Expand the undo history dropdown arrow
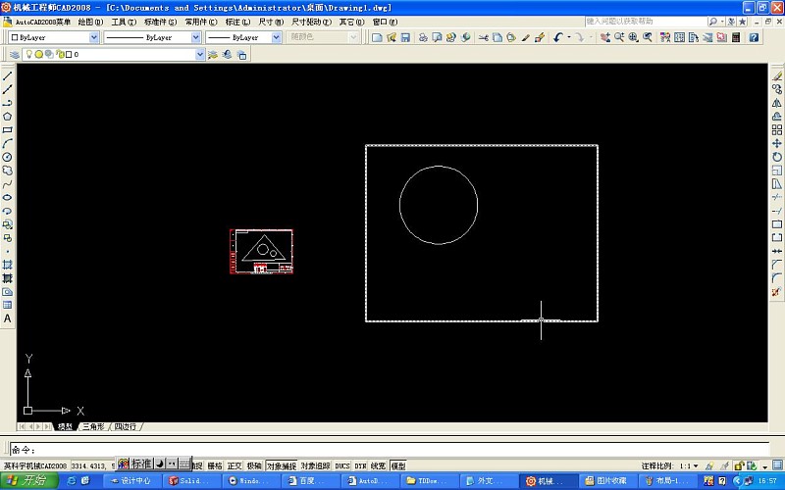This screenshot has width=785, height=490. pyautogui.click(x=569, y=37)
